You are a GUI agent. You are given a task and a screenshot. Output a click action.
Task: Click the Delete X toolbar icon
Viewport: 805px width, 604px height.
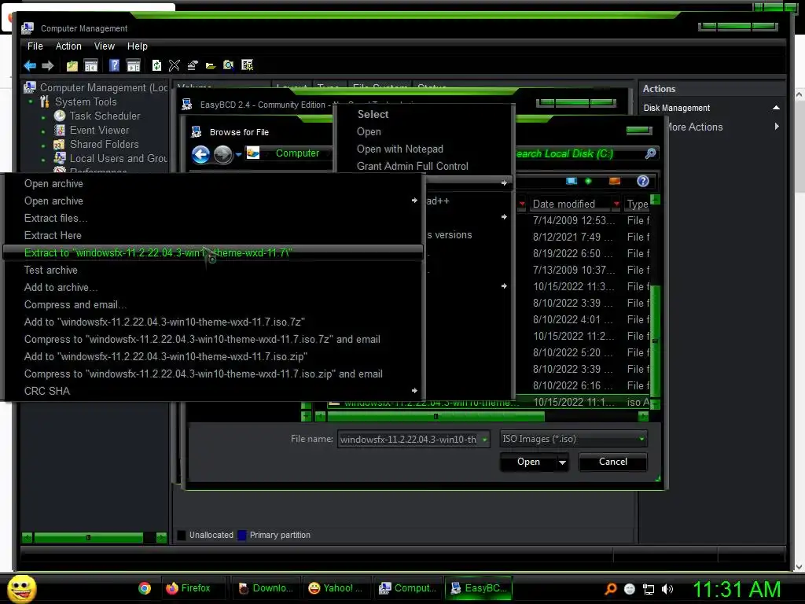[x=175, y=65]
